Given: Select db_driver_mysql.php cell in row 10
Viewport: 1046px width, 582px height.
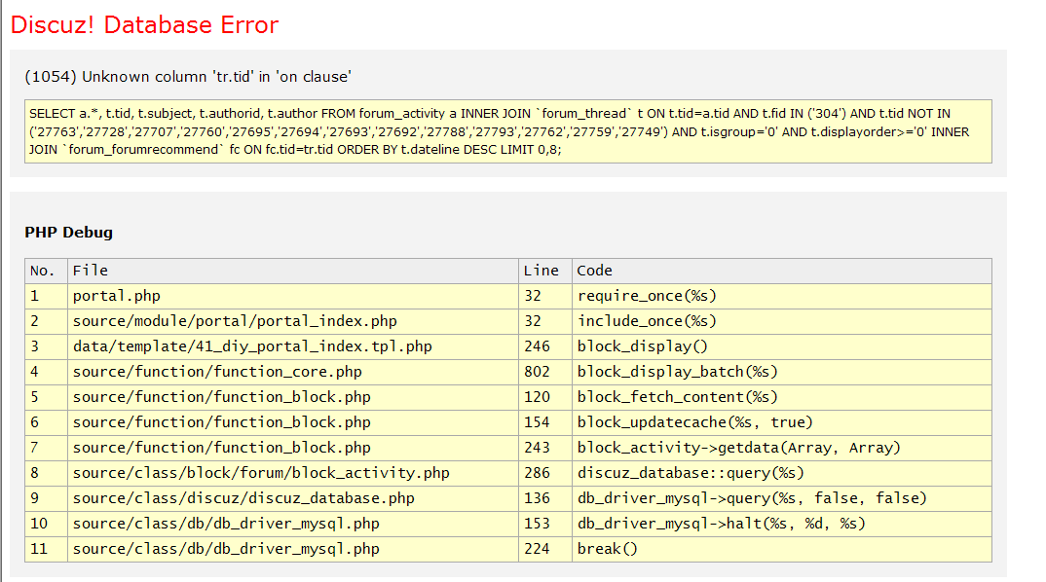Looking at the screenshot, I should tap(293, 524).
